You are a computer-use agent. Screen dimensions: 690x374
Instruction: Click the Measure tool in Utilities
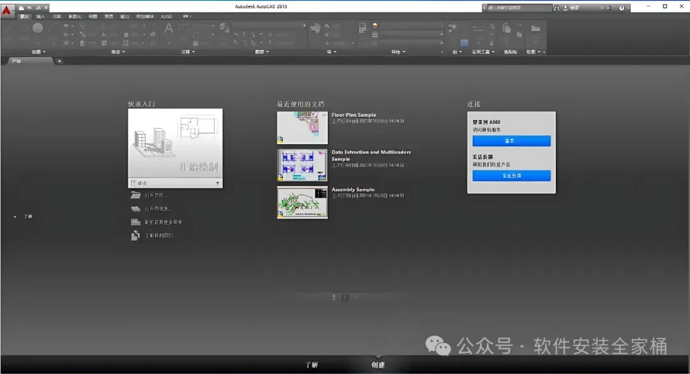[x=478, y=27]
